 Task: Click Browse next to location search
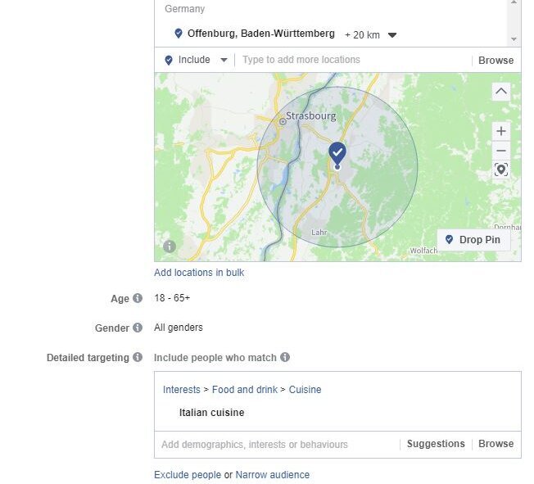click(496, 61)
